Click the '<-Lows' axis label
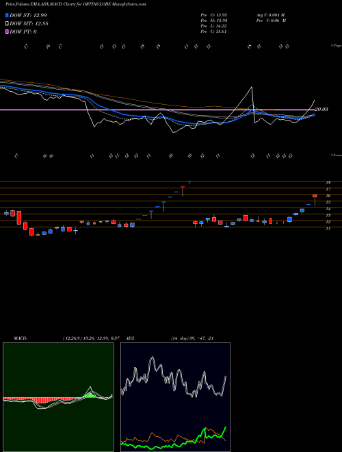 click(x=337, y=155)
